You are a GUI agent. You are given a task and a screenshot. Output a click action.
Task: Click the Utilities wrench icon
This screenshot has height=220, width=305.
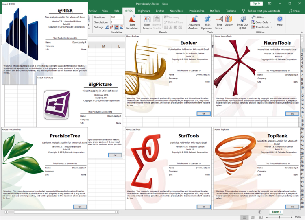(253, 17)
